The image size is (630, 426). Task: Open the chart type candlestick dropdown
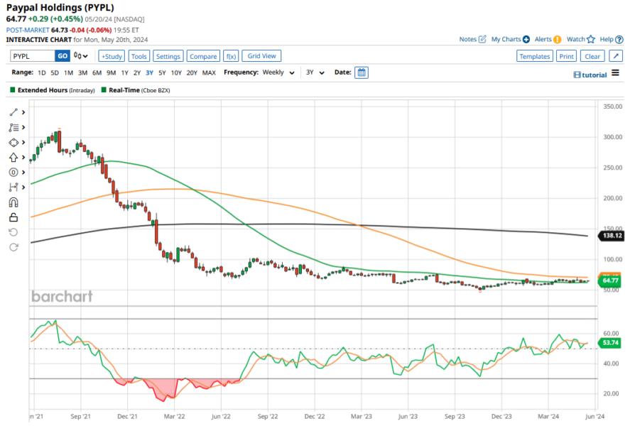pyautogui.click(x=81, y=56)
